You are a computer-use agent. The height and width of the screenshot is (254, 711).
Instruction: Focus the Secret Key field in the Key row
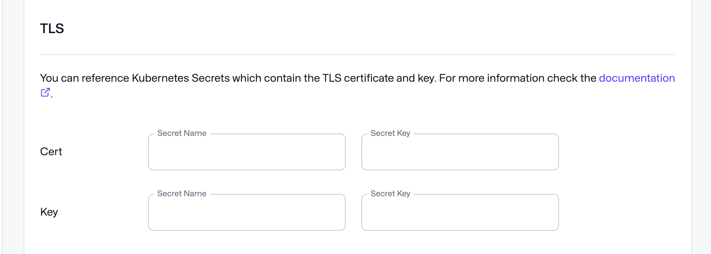tap(460, 212)
